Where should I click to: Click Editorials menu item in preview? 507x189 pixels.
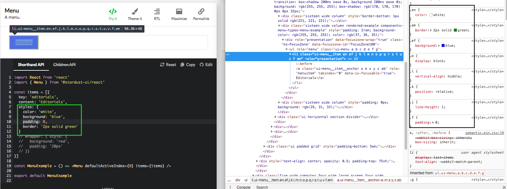coord(24,42)
